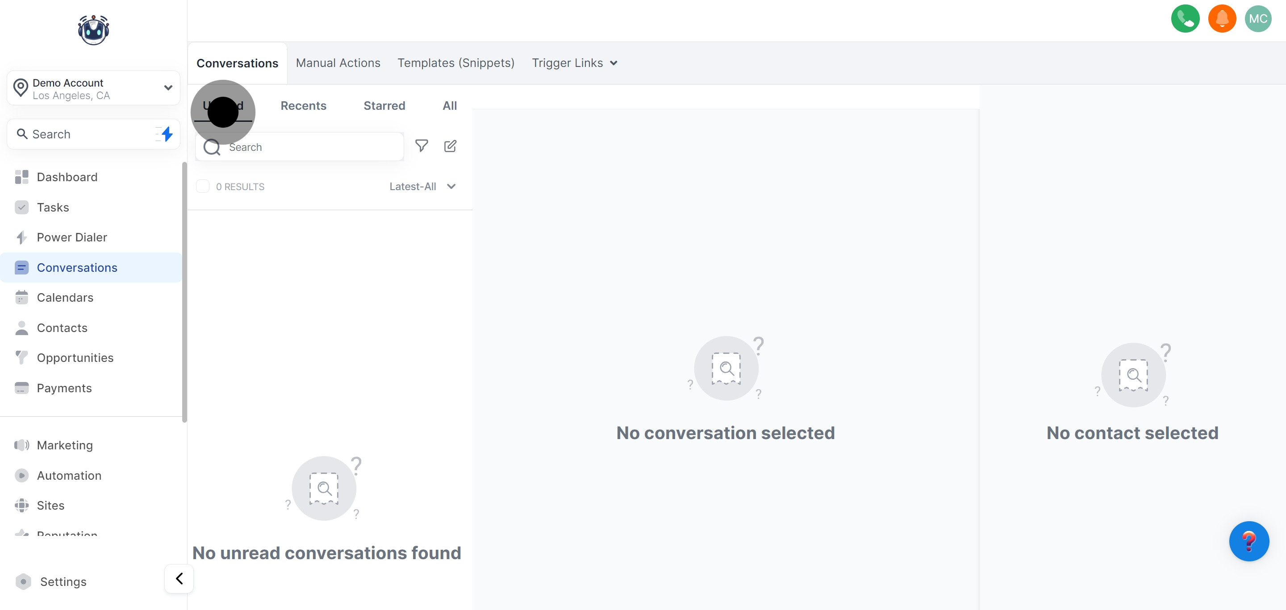Open the blue help question button
The width and height of the screenshot is (1286, 610).
coord(1248,541)
